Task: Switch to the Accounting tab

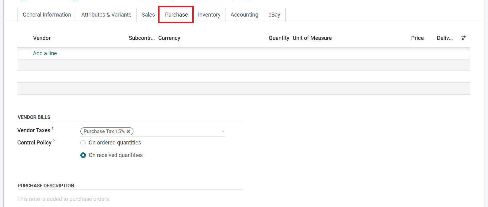Action: click(x=244, y=15)
